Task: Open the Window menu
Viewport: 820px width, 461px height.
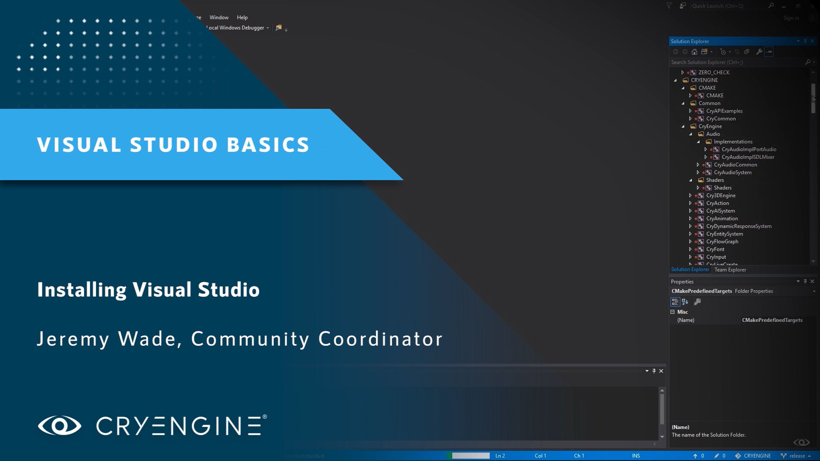Action: (x=219, y=18)
